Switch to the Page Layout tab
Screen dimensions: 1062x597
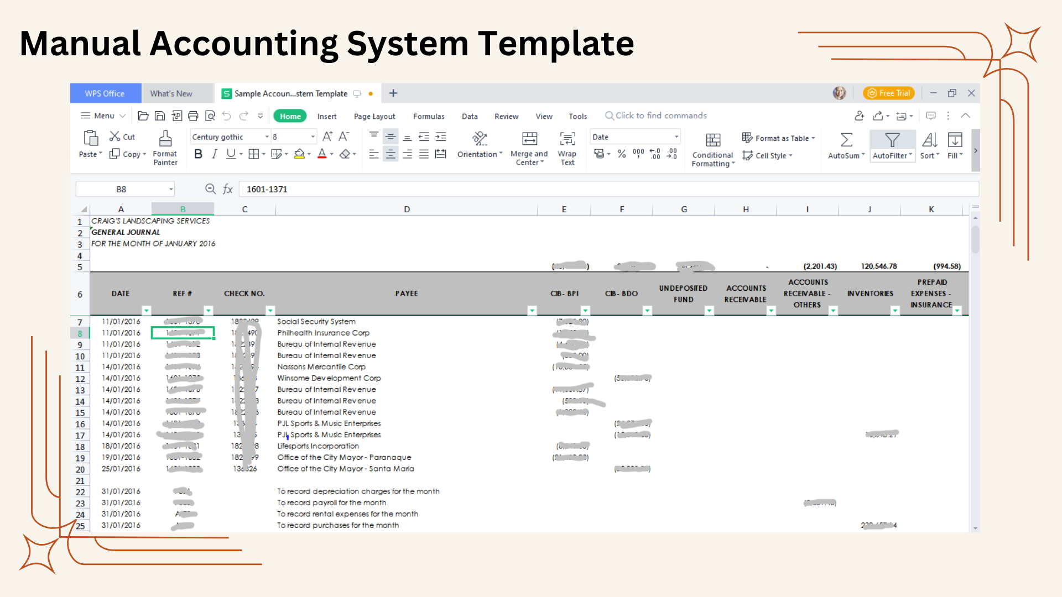click(x=374, y=116)
